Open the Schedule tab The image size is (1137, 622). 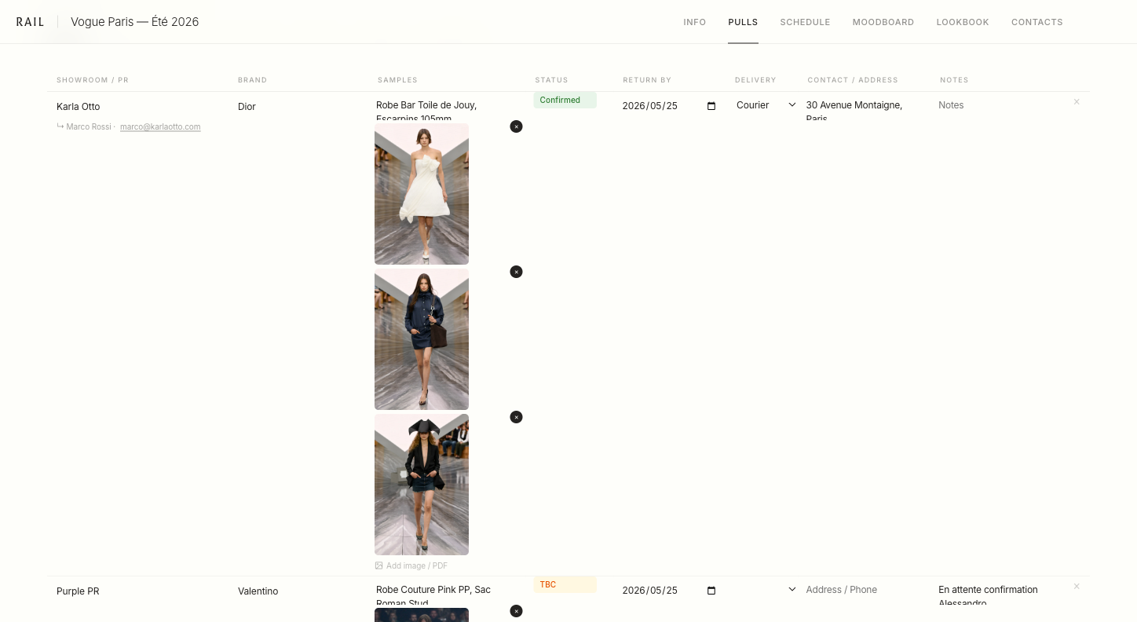coord(805,22)
